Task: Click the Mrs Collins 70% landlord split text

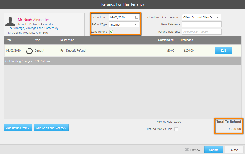Action: (28, 33)
